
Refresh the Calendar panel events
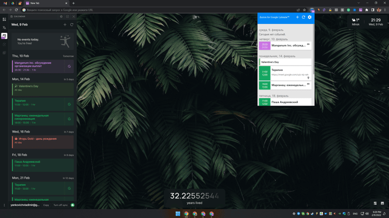coord(72,24)
